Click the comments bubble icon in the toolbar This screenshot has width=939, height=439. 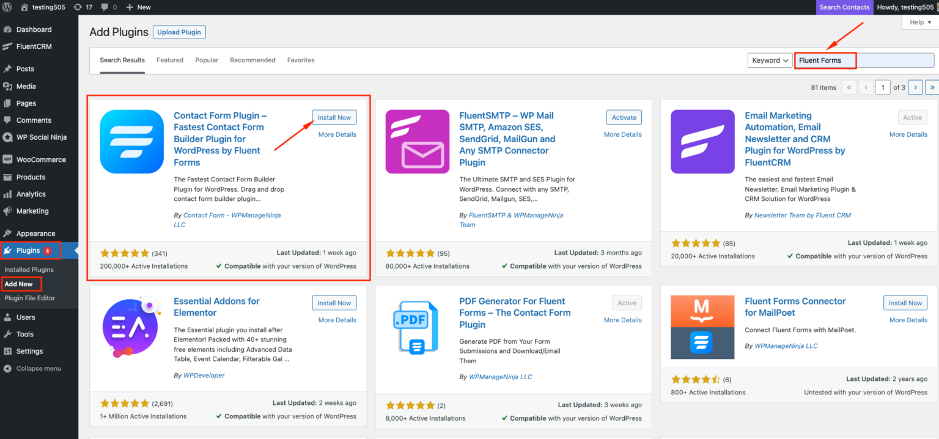[106, 7]
